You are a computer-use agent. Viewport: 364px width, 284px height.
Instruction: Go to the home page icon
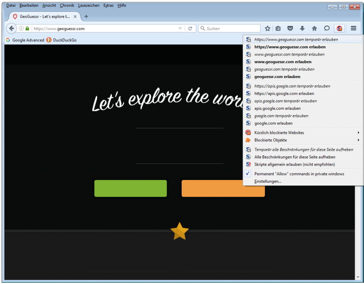[x=314, y=29]
